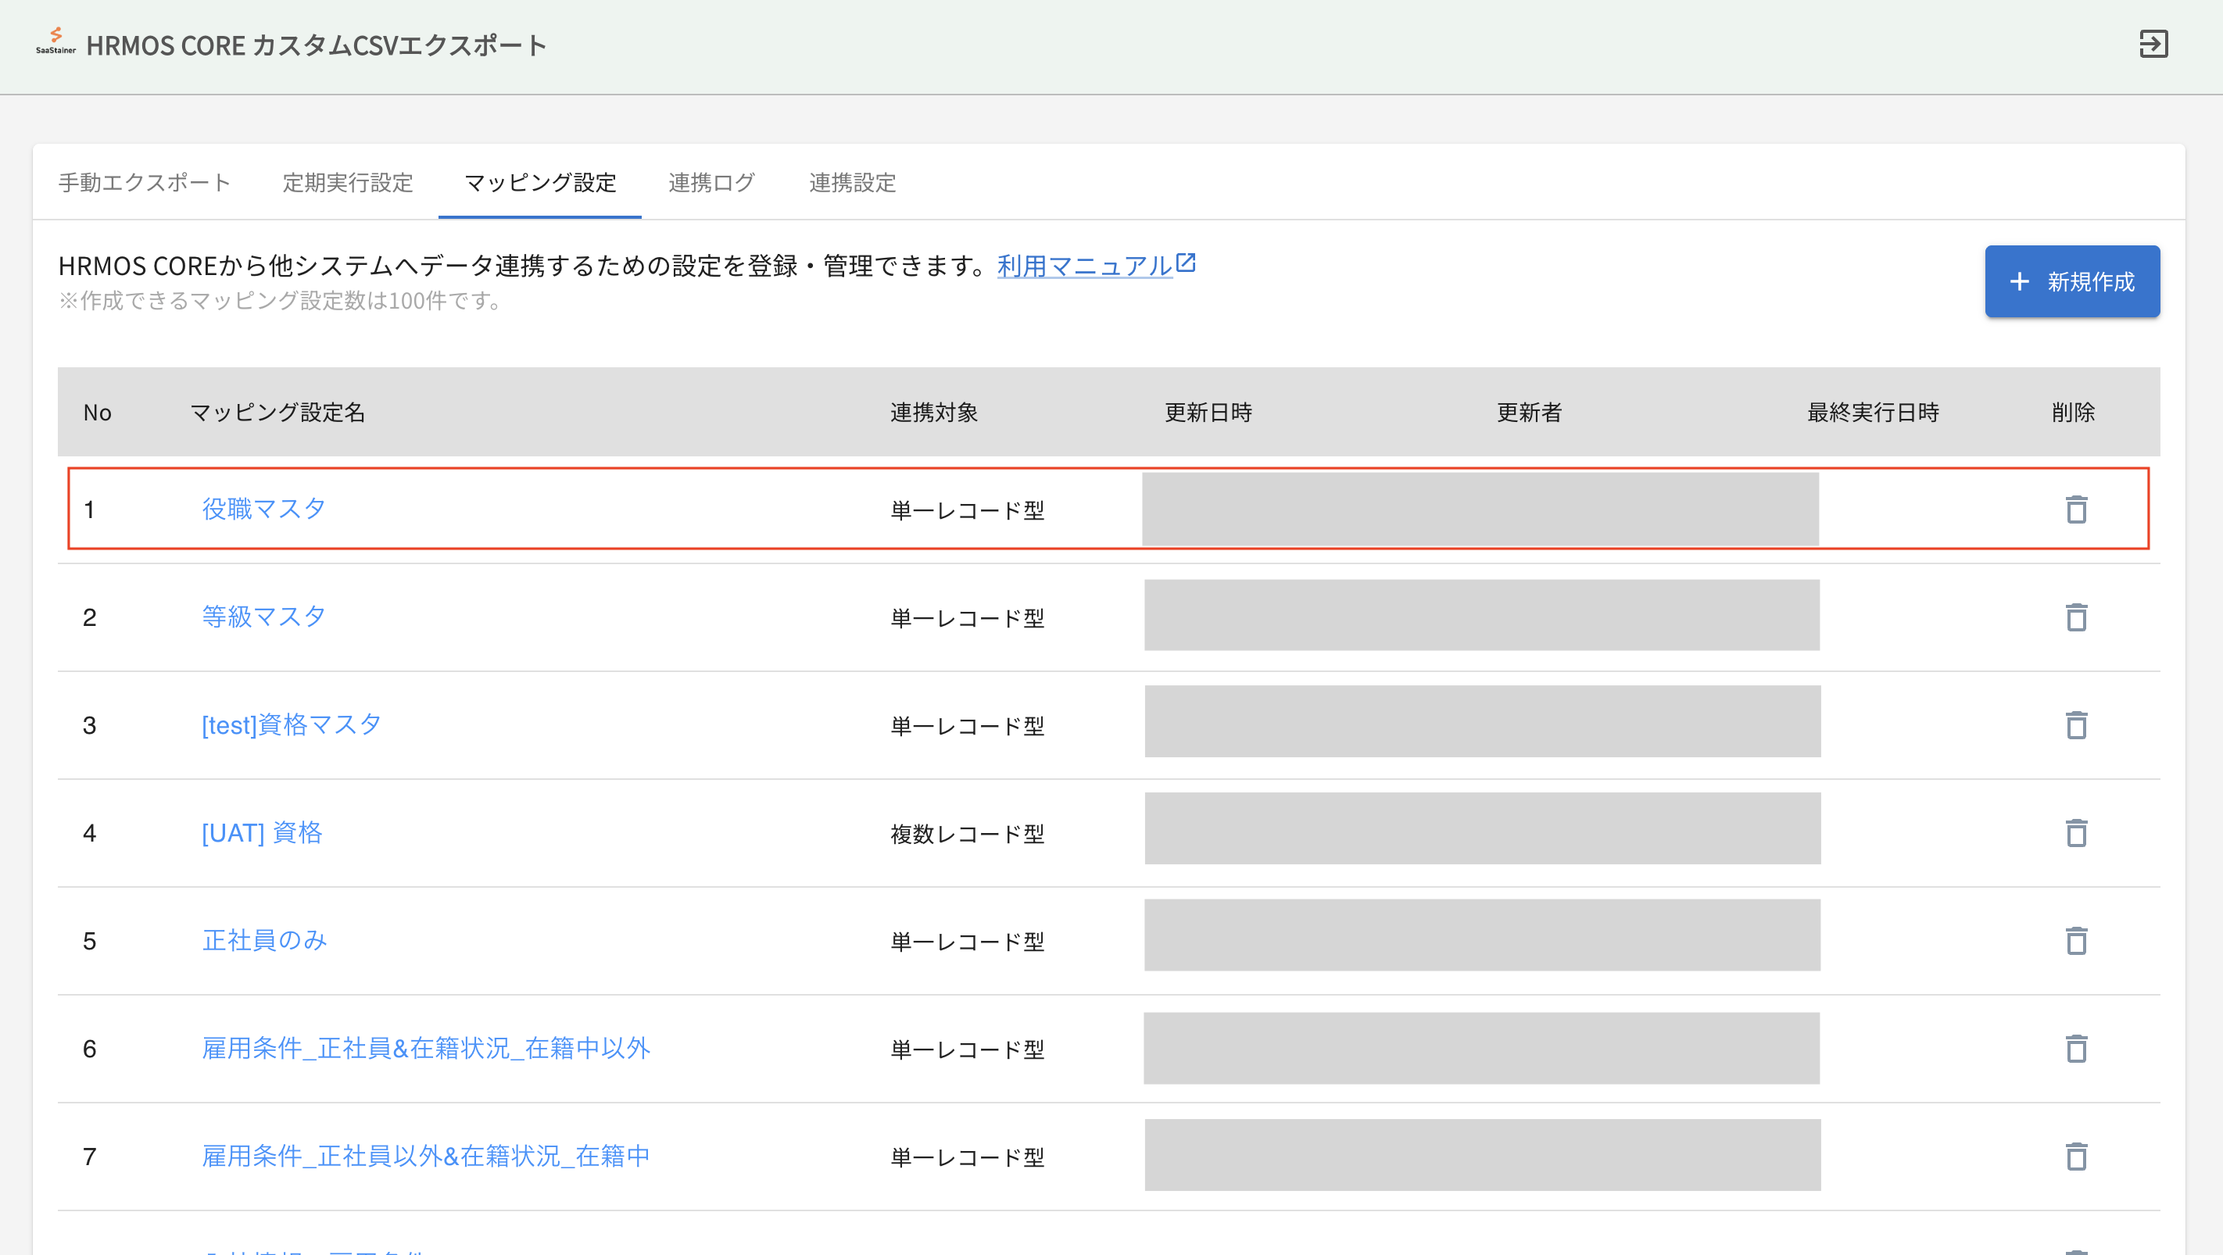Open 雇用条件_正社員&在籍状況_在籍中以外 mapping
This screenshot has height=1255, width=2223.
click(425, 1048)
